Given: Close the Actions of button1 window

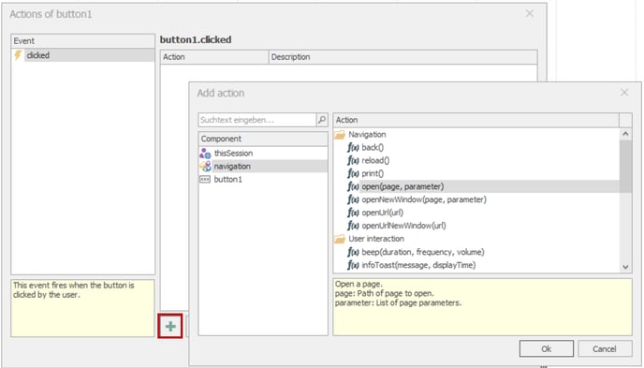Looking at the screenshot, I should pyautogui.click(x=530, y=13).
